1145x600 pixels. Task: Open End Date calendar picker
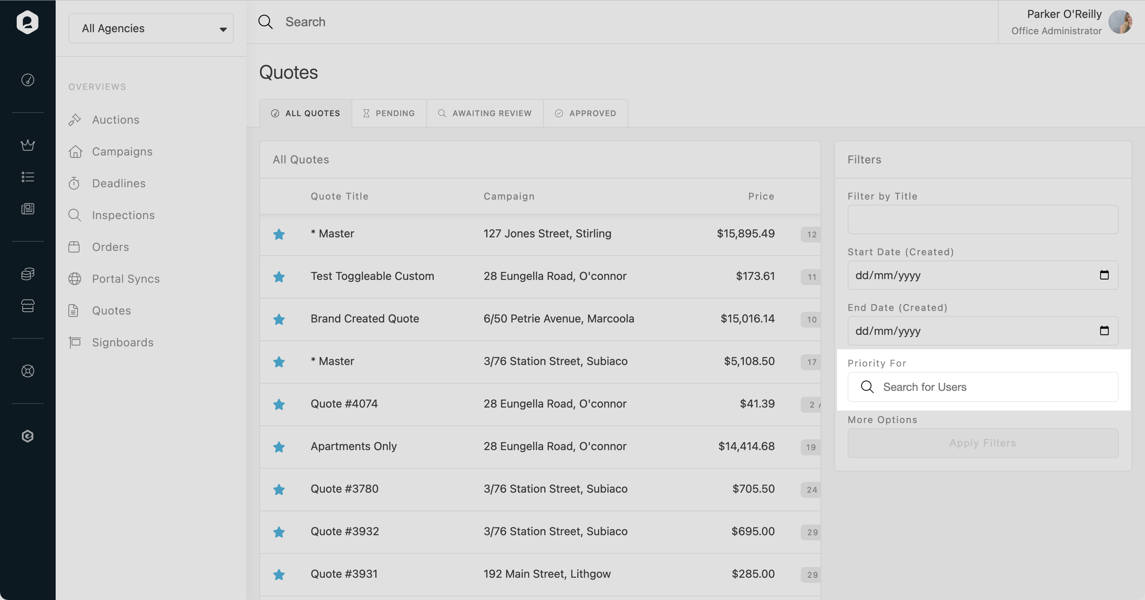(1104, 331)
